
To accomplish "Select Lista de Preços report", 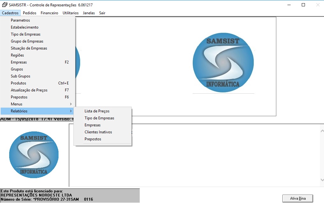I will (102, 111).
